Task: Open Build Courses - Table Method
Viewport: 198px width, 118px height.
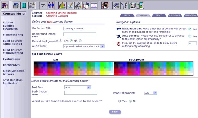Action: click(x=14, y=42)
